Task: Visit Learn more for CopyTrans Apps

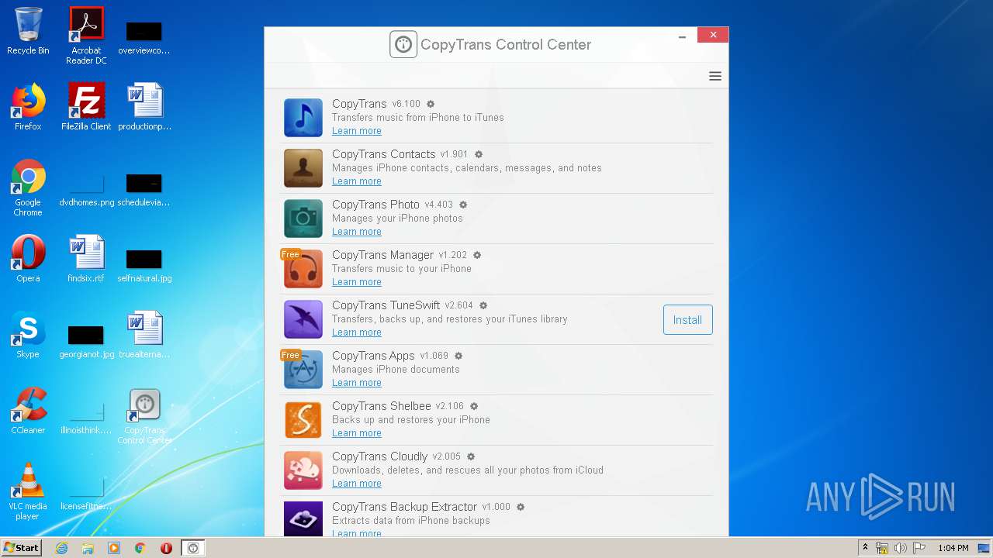Action: click(x=357, y=383)
